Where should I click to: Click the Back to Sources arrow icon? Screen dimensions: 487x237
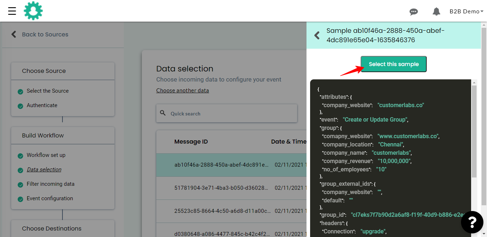click(x=14, y=34)
